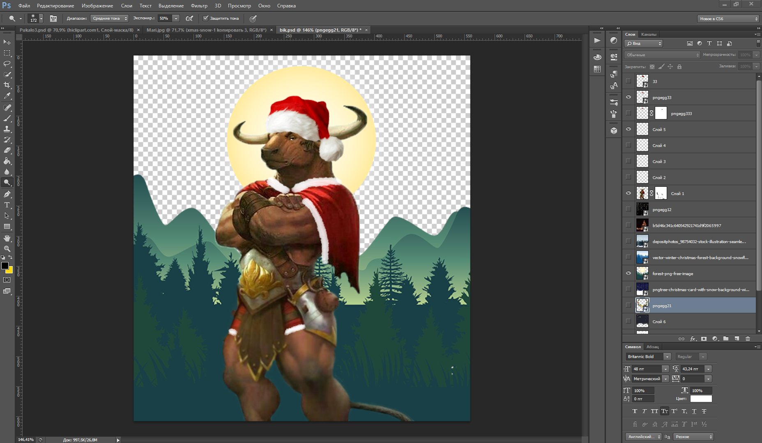Select the Hand tool
762x443 pixels.
(7, 238)
